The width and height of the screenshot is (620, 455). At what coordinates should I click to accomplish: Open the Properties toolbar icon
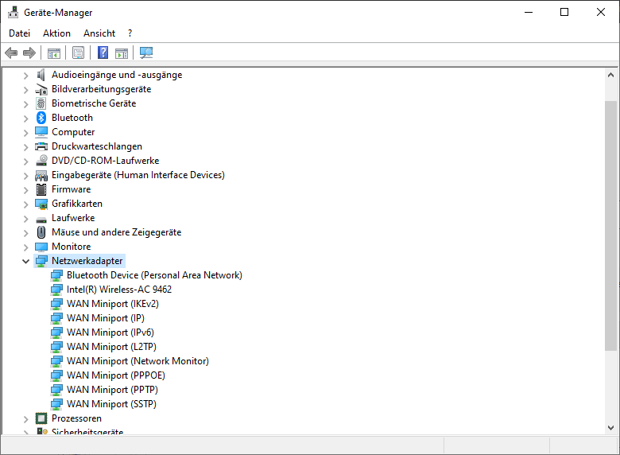coord(78,52)
